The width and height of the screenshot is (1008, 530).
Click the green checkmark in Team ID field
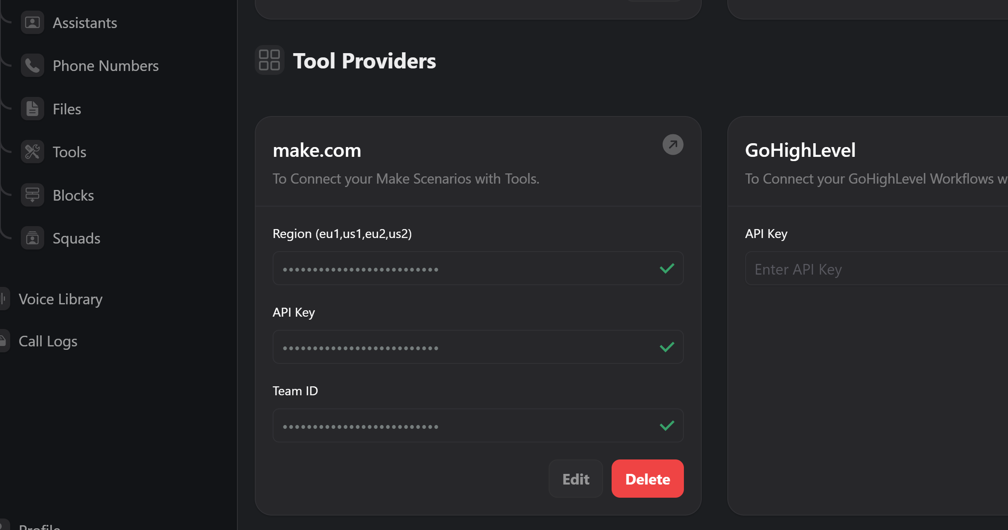[667, 426]
